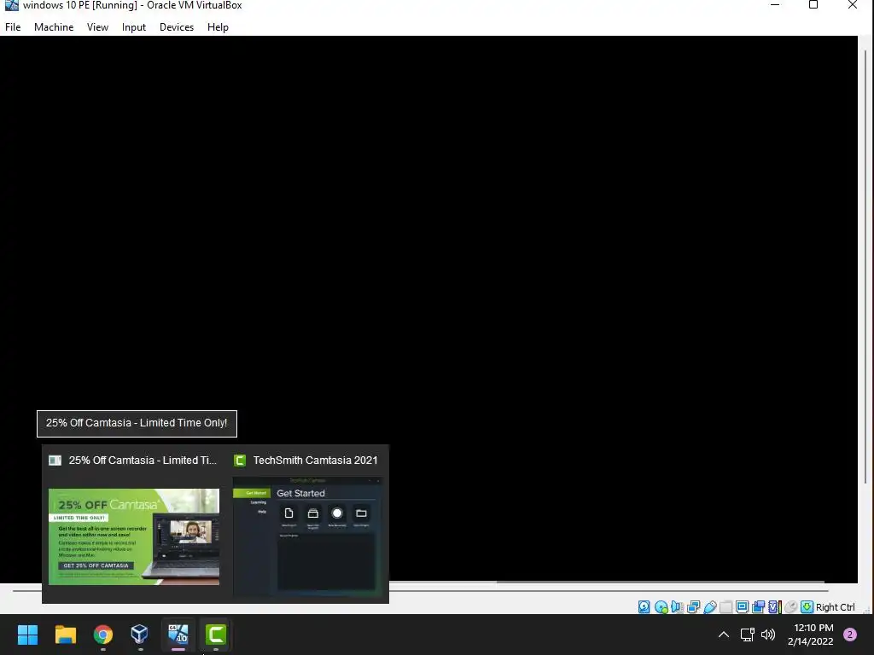The height and width of the screenshot is (655, 874).
Task: Click the running Windows 10 VM taskbar icon
Action: (x=178, y=634)
